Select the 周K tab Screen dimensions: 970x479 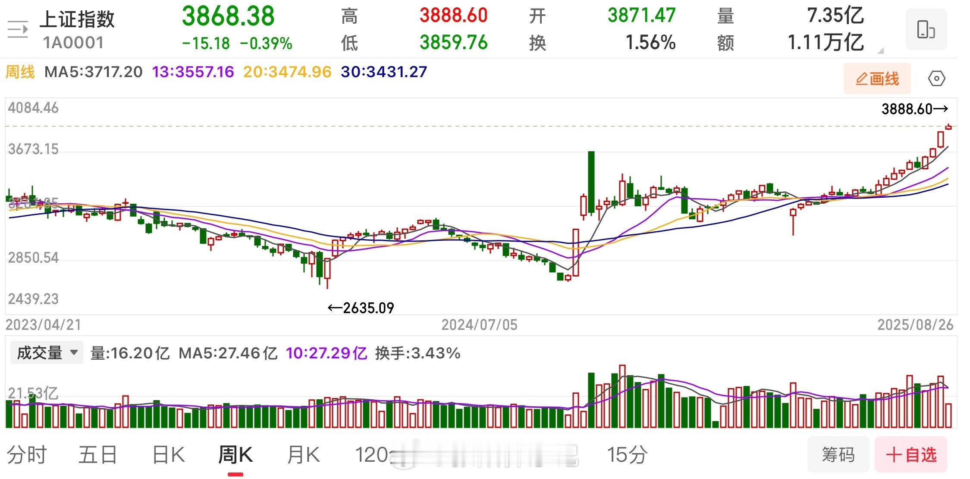tap(235, 455)
